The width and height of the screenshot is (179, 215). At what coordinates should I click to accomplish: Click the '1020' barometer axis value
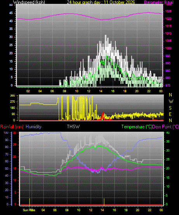168,19
